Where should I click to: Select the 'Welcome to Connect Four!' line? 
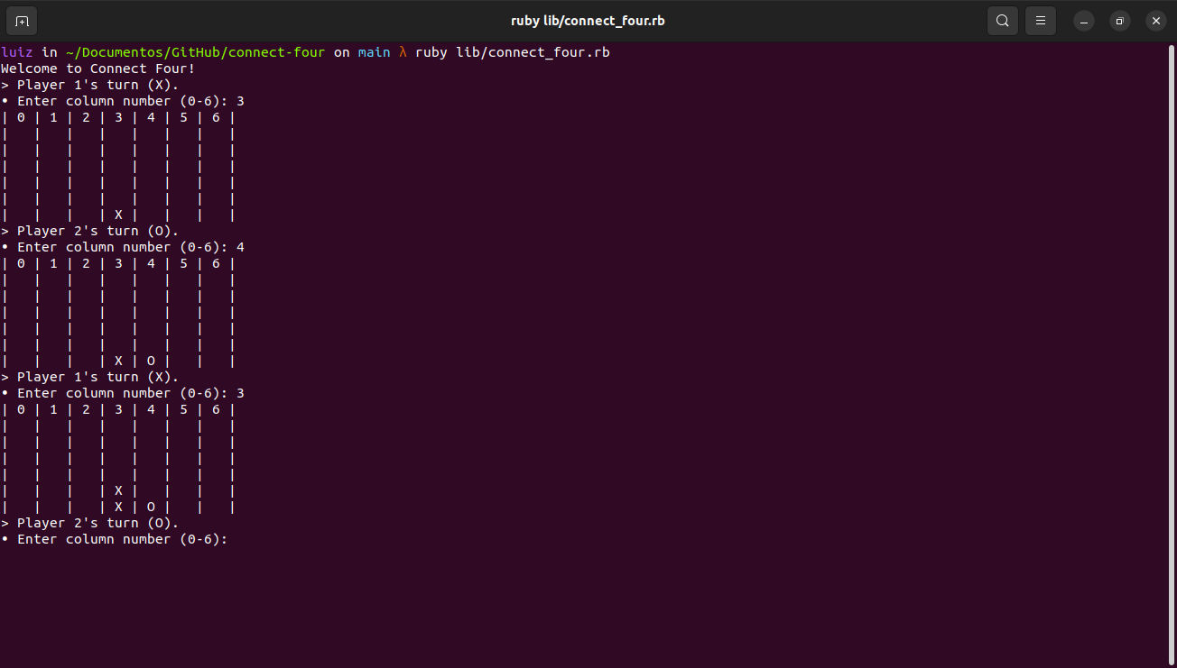(98, 69)
